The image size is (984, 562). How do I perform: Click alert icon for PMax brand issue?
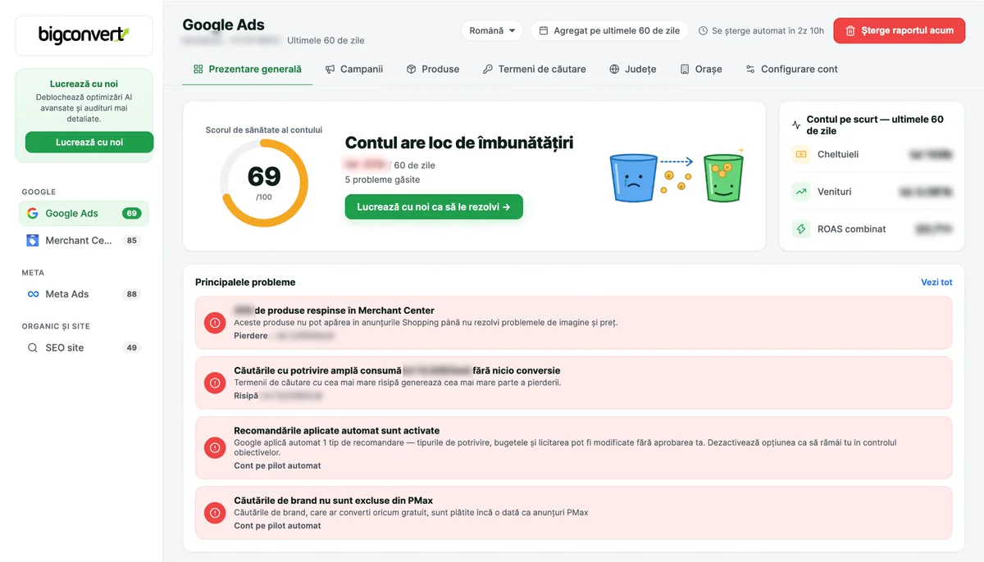[x=215, y=513]
